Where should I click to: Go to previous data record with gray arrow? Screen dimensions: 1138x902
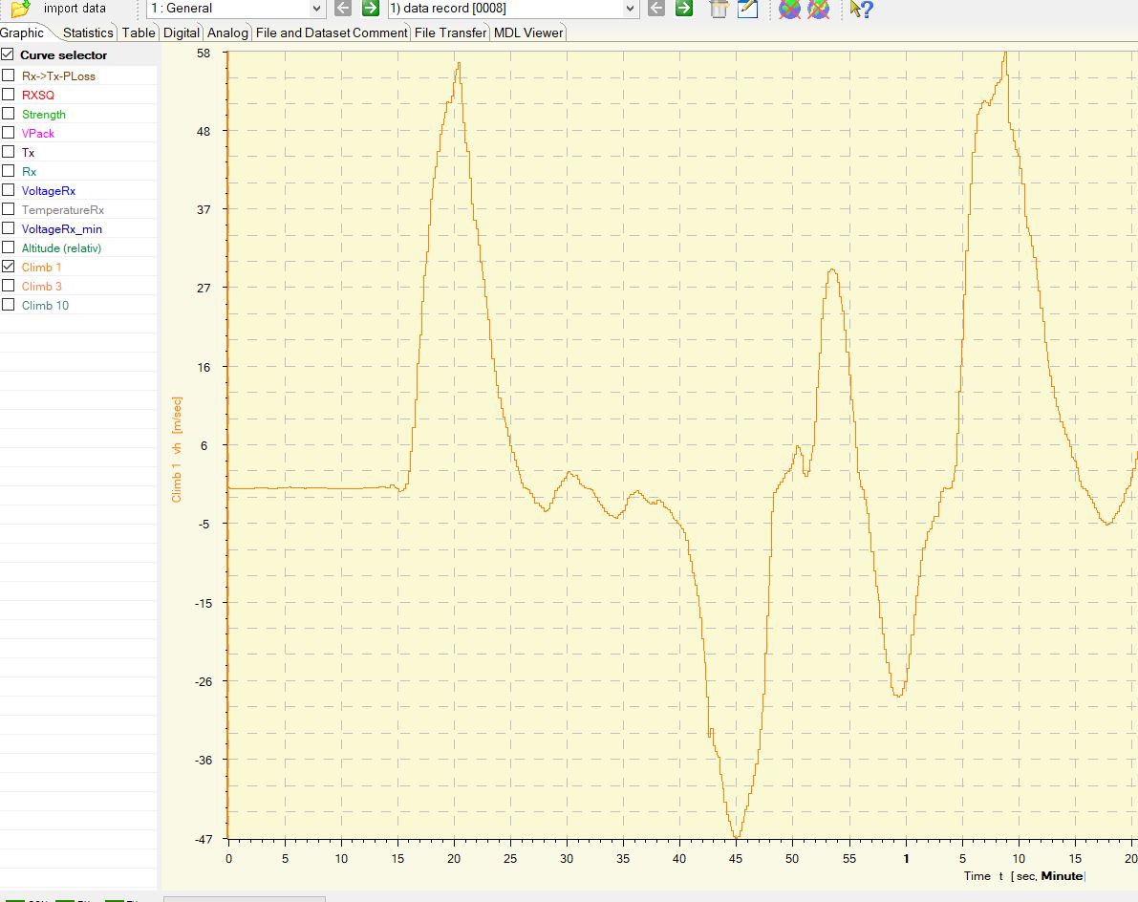coord(656,9)
